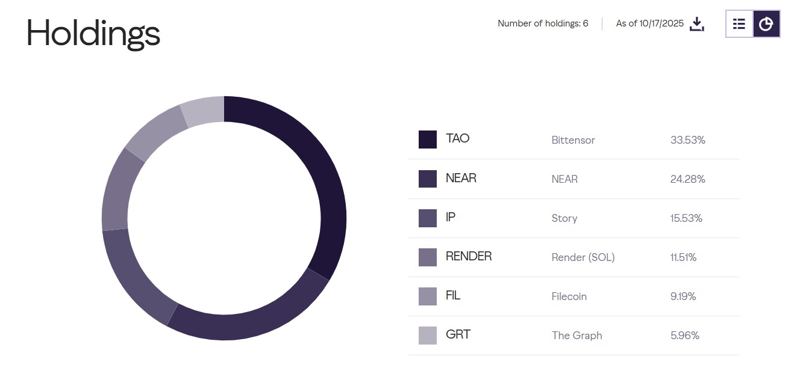Click the Story 15.53% percentage value

pos(686,218)
